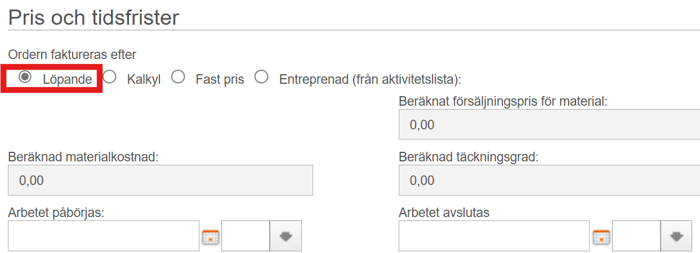Image resolution: width=700 pixels, height=253 pixels.
Task: Open calendar picker for Arbetet avslutas
Action: (601, 237)
